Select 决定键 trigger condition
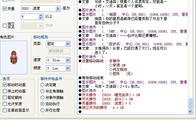 43,85
